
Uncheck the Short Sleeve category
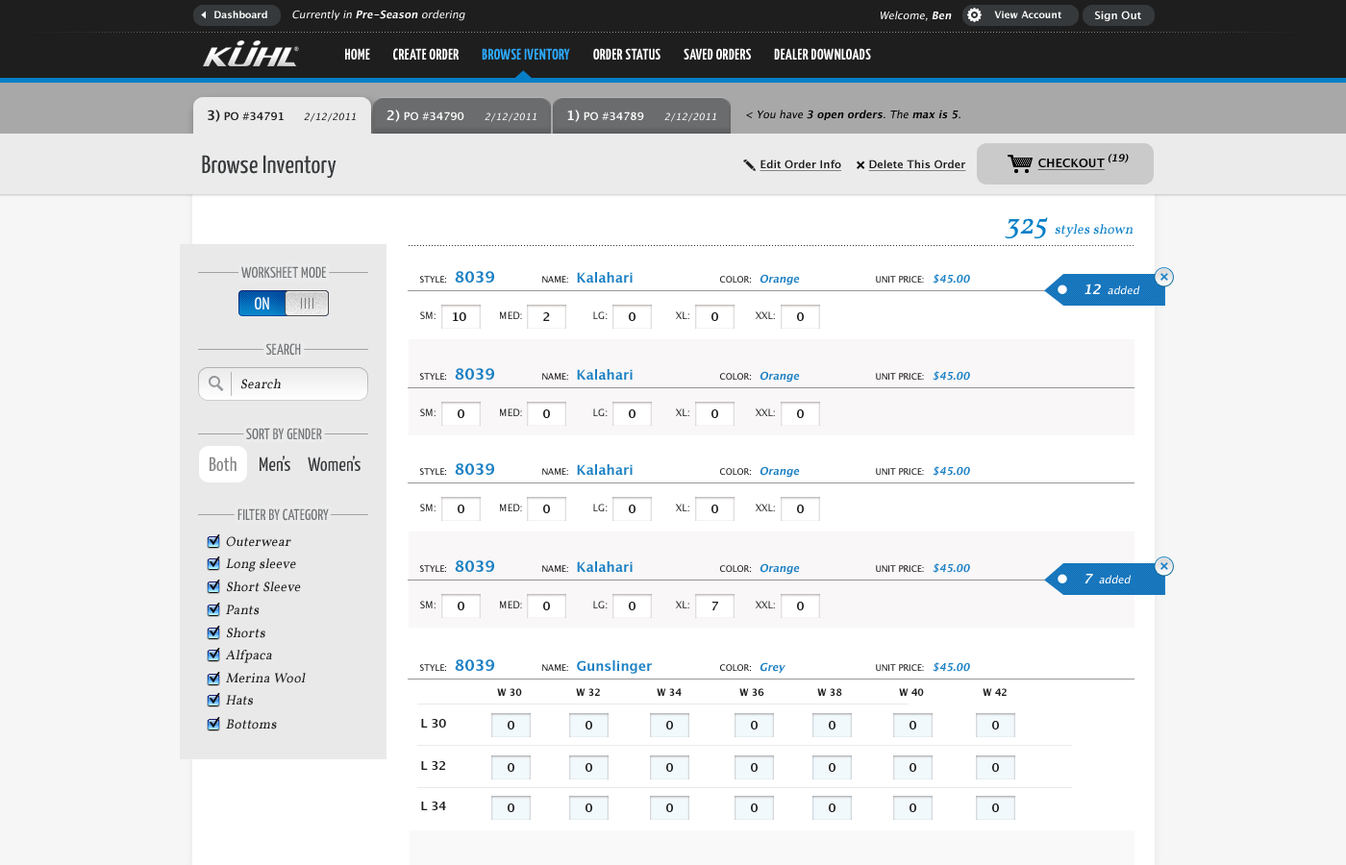click(x=213, y=586)
